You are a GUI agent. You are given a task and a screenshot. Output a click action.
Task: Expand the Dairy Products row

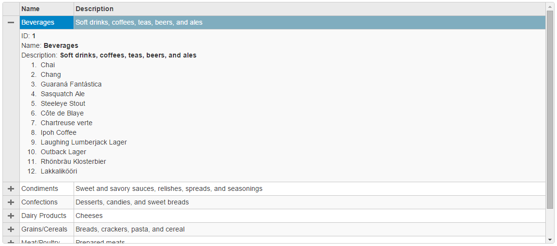(x=11, y=216)
